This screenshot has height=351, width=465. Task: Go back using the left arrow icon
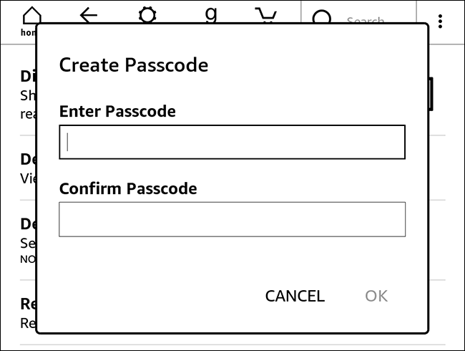click(89, 14)
